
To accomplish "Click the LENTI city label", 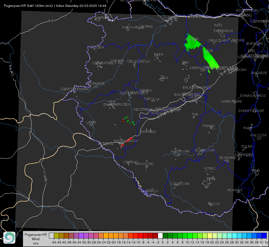I will click(91, 123).
